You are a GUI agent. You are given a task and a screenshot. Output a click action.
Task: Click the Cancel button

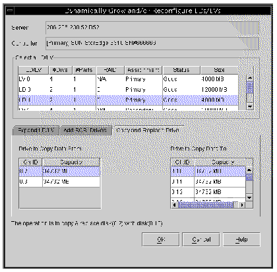pyautogui.click(x=201, y=240)
